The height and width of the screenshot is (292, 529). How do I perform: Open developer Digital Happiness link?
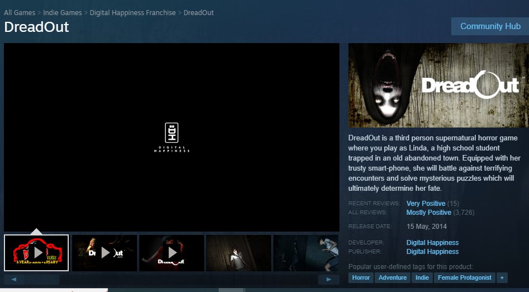[432, 242]
